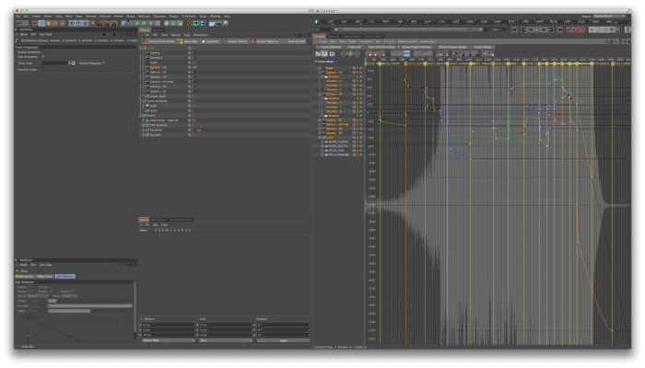
Task: Click the search icon in Object manager header
Action: point(296,35)
